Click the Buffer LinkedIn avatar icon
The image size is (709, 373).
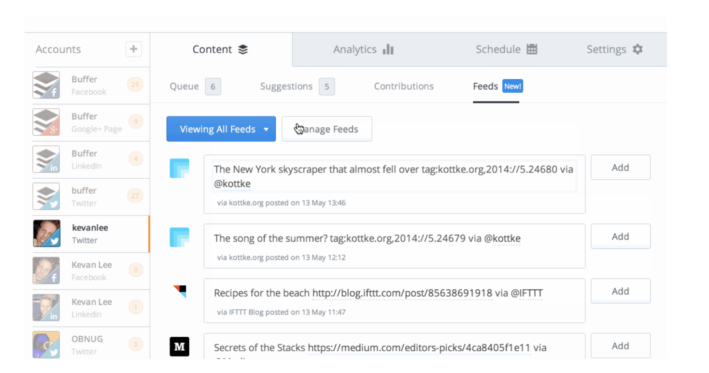46,159
